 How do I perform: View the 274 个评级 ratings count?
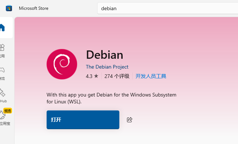coord(117,76)
